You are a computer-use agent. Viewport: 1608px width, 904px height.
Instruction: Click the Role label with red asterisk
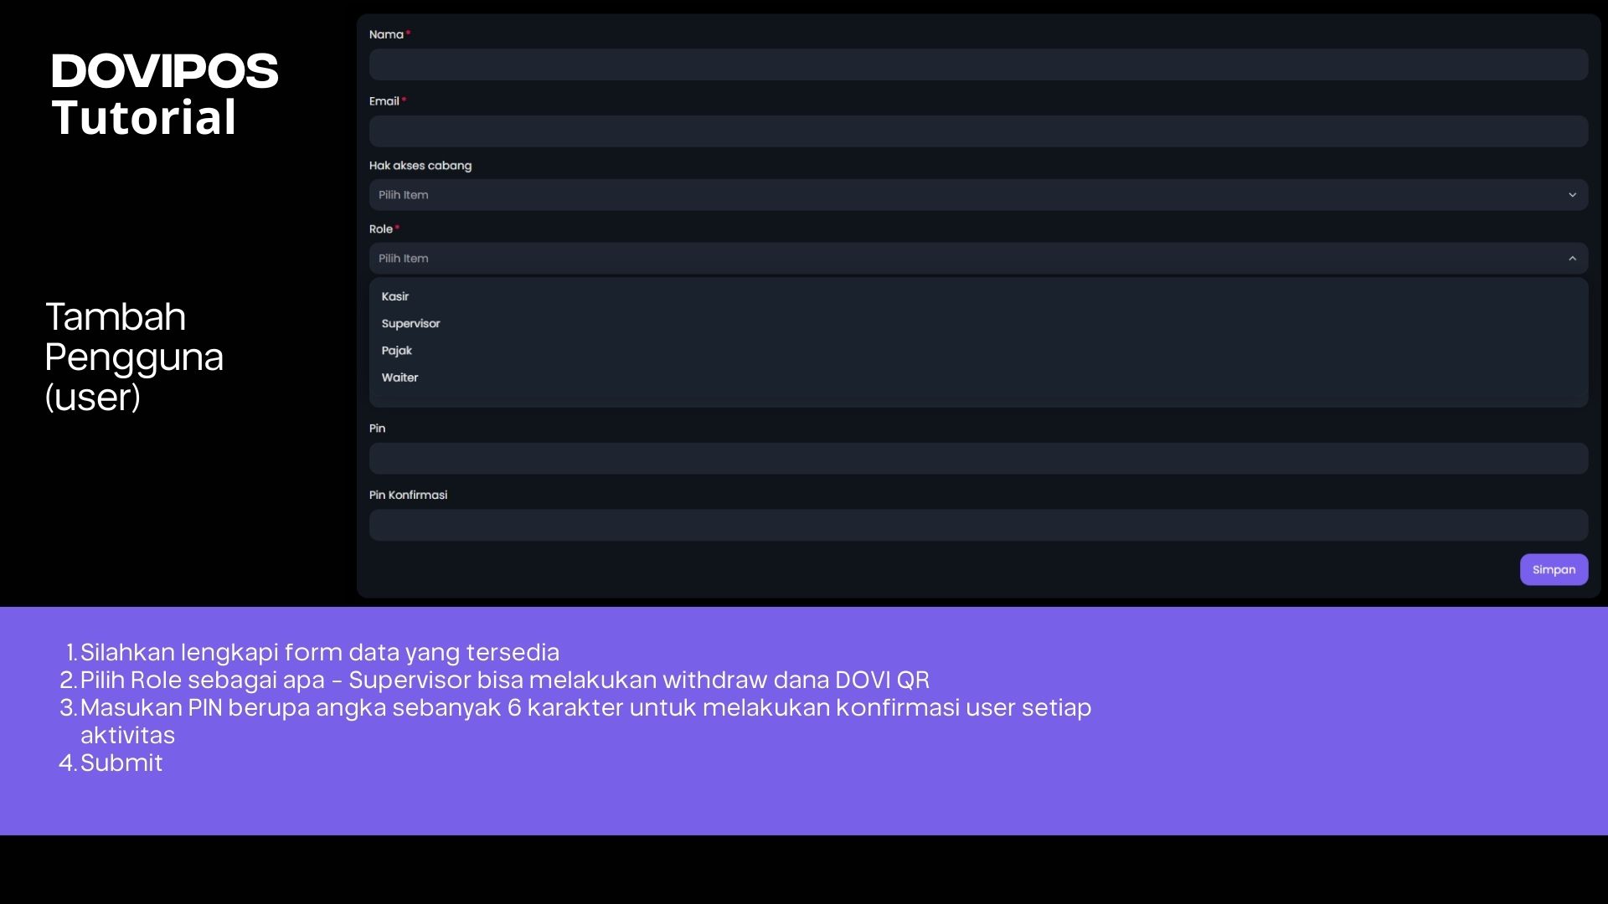pos(381,229)
